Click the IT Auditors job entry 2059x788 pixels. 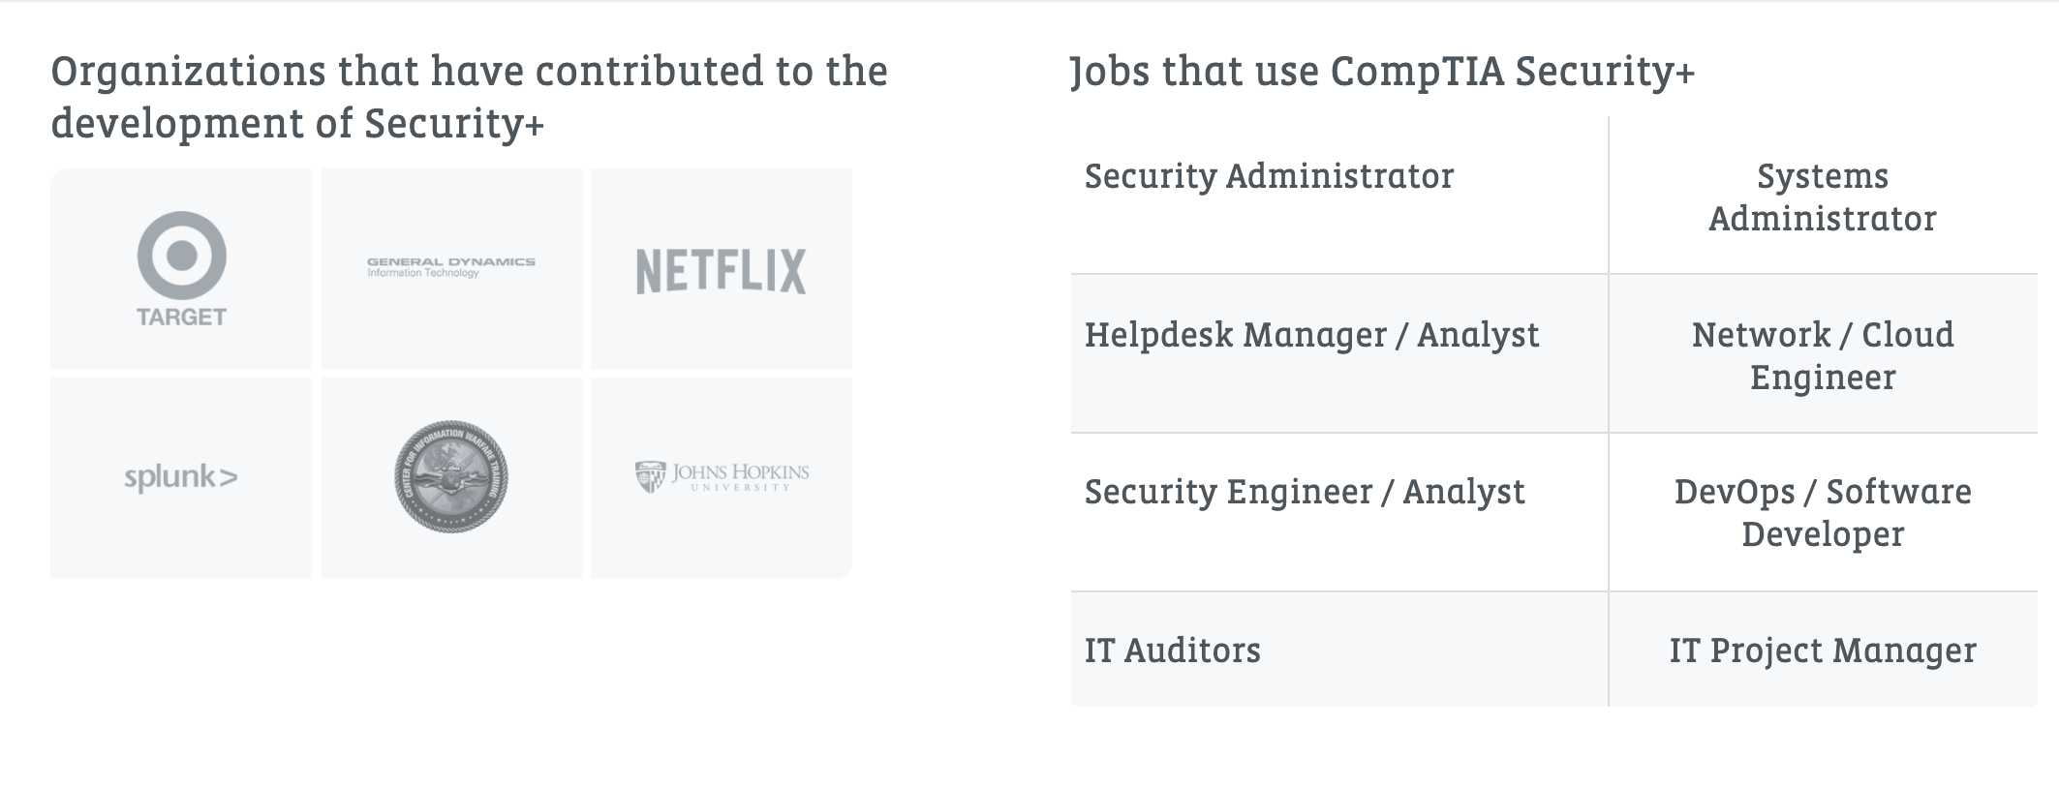[1172, 651]
